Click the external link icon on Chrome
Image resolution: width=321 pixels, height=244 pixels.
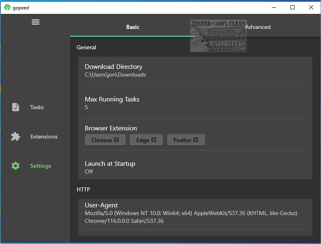coord(116,140)
